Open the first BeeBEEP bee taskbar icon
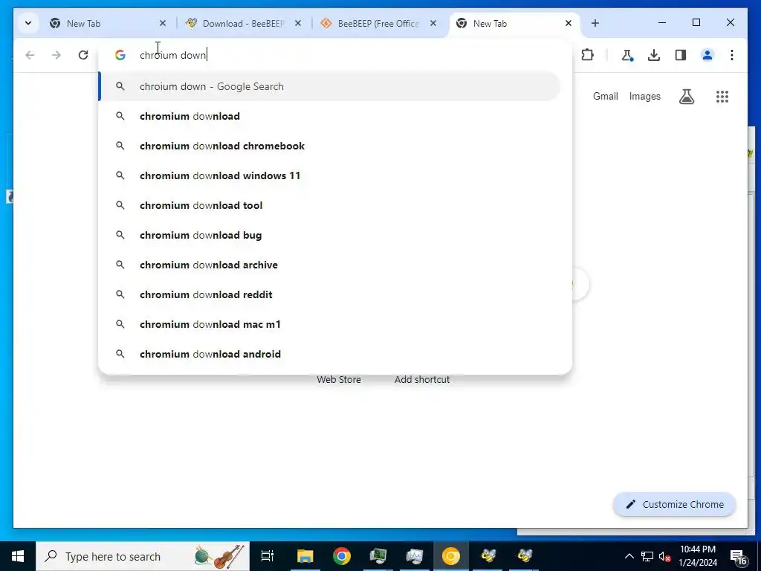Viewport: 761px width, 571px height. [x=488, y=556]
